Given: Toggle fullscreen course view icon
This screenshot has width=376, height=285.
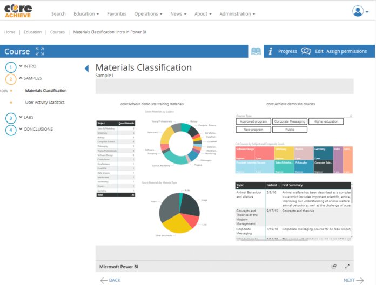Looking at the screenshot, I should pyautogui.click(x=39, y=51).
